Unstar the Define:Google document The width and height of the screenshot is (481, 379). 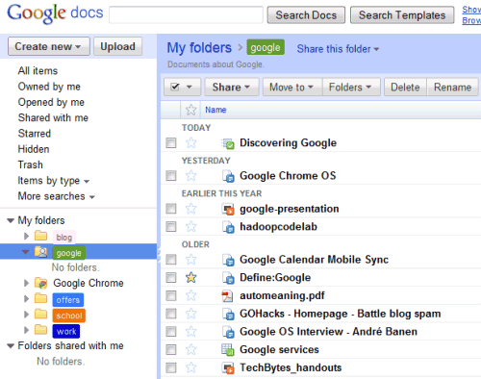coord(191,277)
